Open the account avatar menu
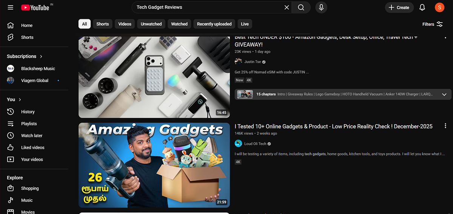The height and width of the screenshot is (214, 453). pyautogui.click(x=439, y=8)
